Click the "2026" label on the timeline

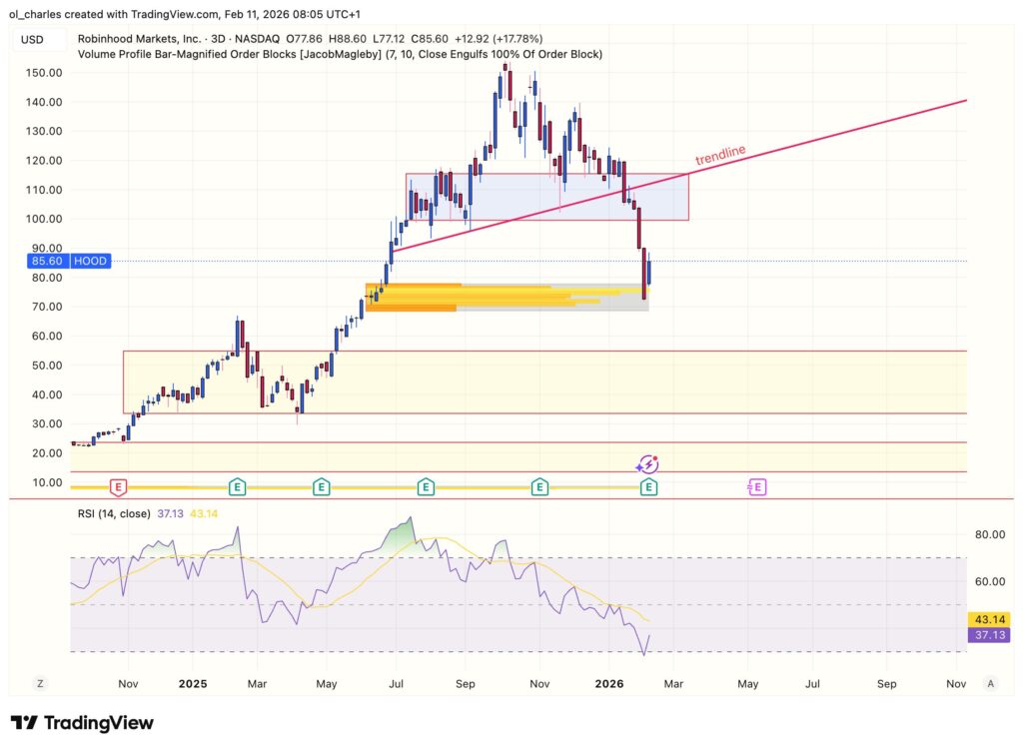click(x=610, y=684)
